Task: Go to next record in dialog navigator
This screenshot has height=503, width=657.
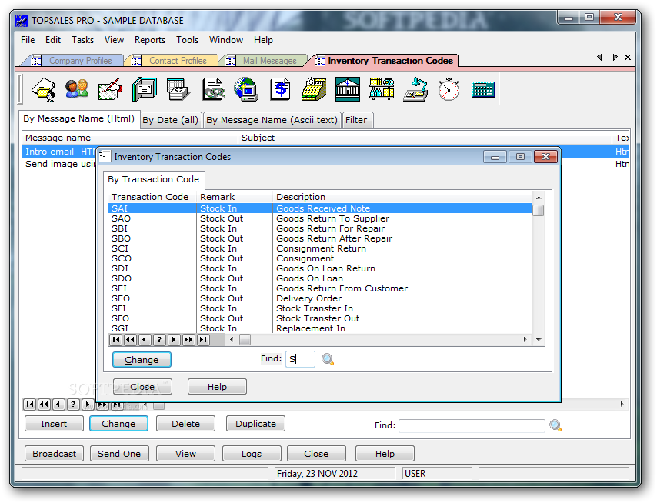Action: 174,340
